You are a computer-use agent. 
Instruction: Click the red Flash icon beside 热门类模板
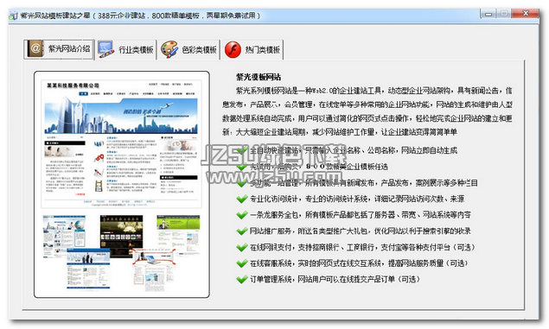(x=233, y=49)
